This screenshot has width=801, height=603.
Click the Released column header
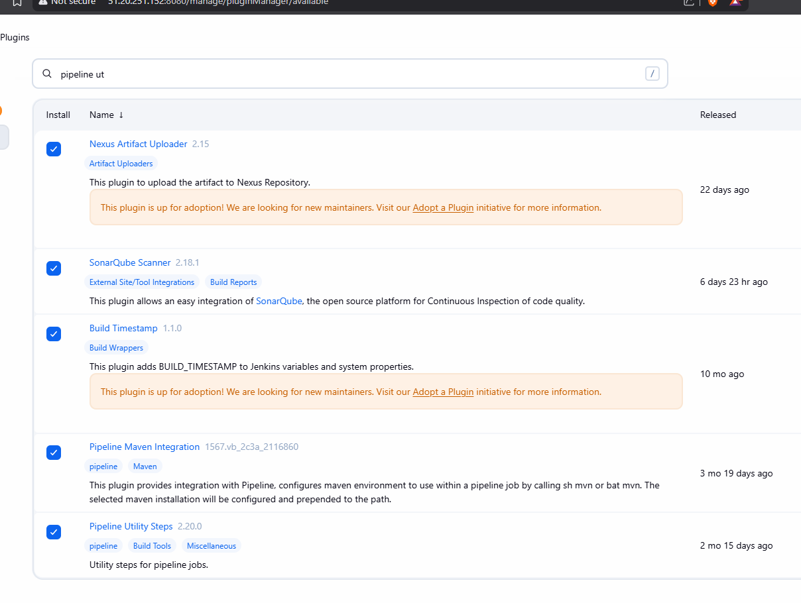(718, 115)
